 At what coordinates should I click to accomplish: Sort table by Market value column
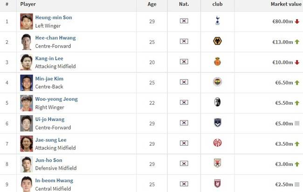[285, 4]
